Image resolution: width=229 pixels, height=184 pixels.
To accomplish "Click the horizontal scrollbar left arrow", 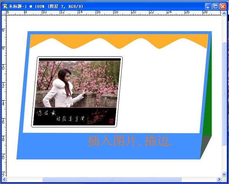I will [x=5, y=179].
